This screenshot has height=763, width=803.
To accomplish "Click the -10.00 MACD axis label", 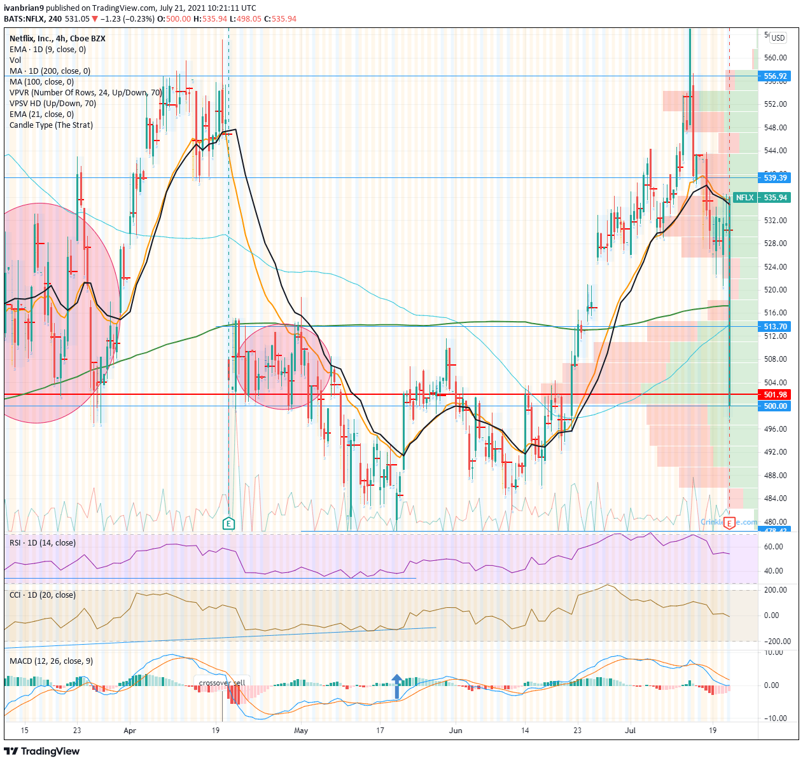I will point(774,718).
